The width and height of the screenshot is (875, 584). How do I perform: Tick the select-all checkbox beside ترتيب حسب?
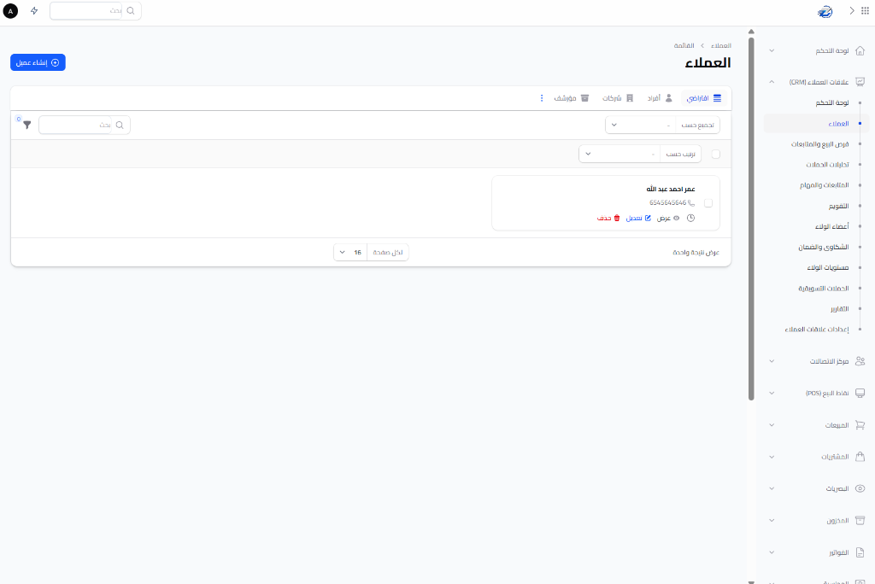716,154
